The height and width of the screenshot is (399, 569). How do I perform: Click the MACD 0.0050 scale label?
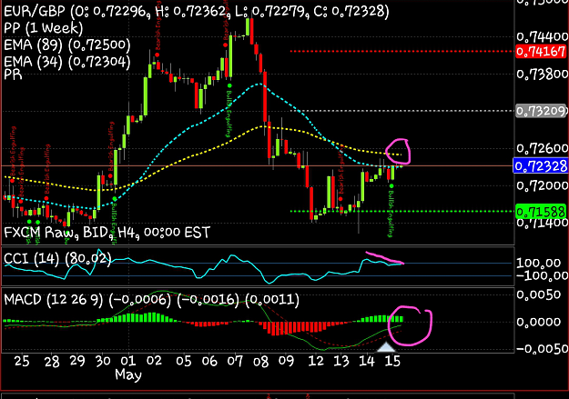539,294
